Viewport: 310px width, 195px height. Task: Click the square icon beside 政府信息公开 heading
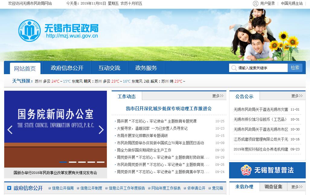click(x=9, y=188)
